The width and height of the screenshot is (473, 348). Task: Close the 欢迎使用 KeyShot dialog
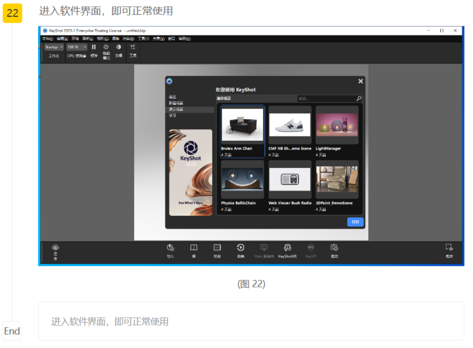point(361,81)
